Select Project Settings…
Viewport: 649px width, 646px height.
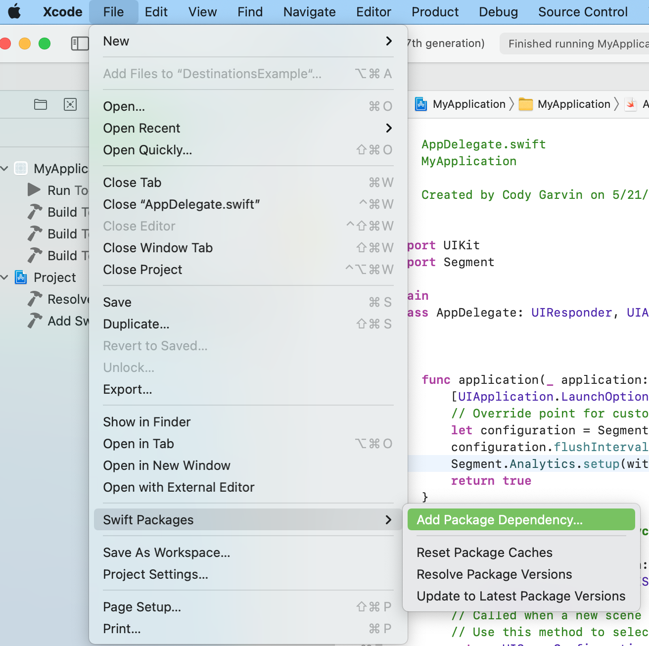[248, 574]
